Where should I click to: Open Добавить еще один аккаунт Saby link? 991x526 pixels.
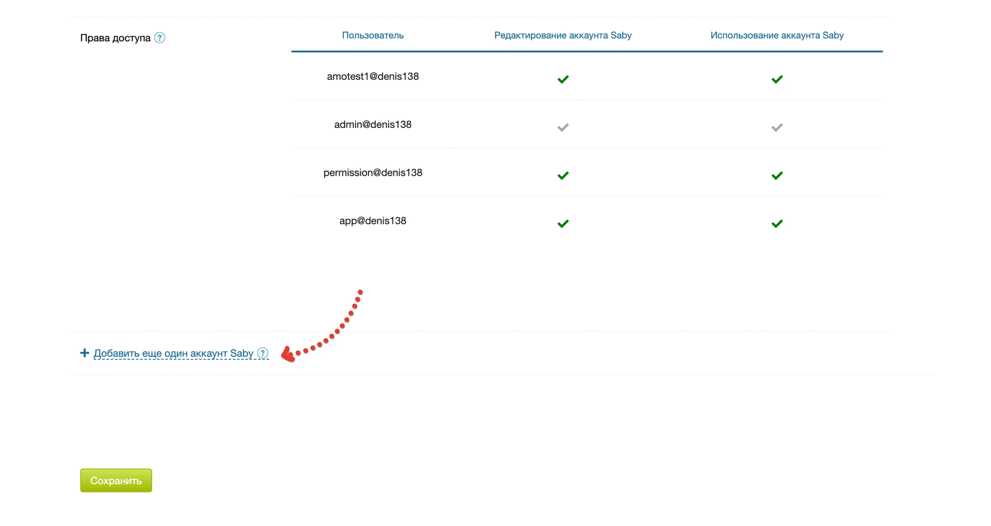tap(173, 353)
